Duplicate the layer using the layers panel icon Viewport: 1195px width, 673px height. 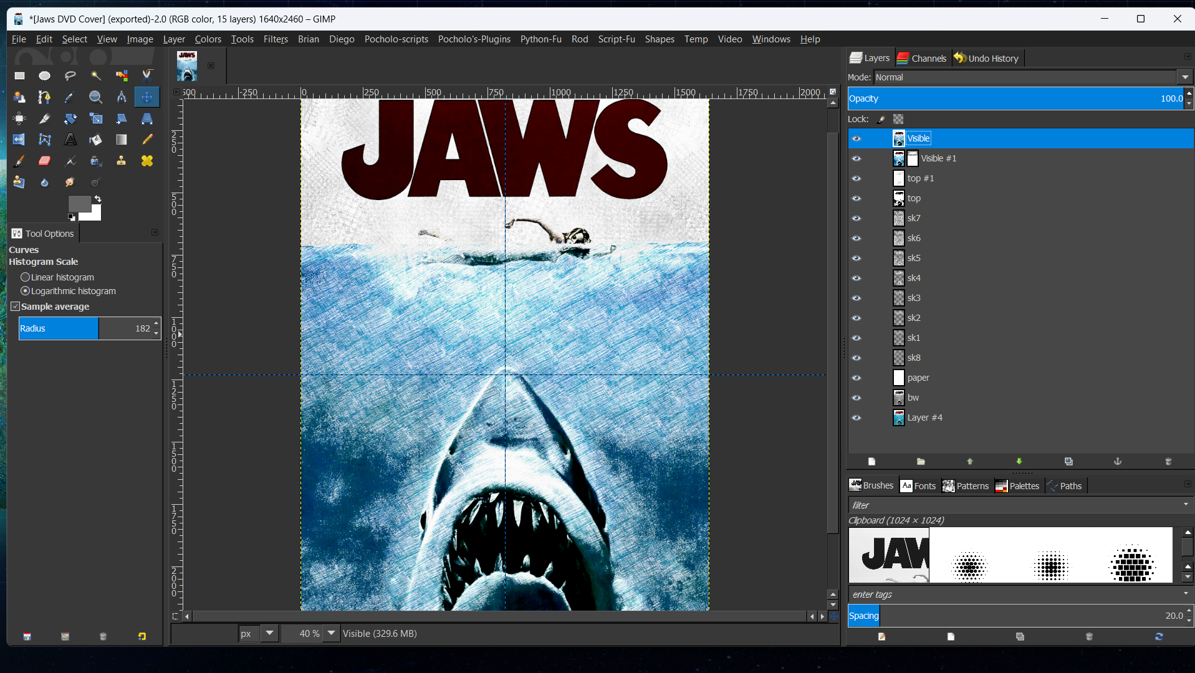(x=1068, y=461)
